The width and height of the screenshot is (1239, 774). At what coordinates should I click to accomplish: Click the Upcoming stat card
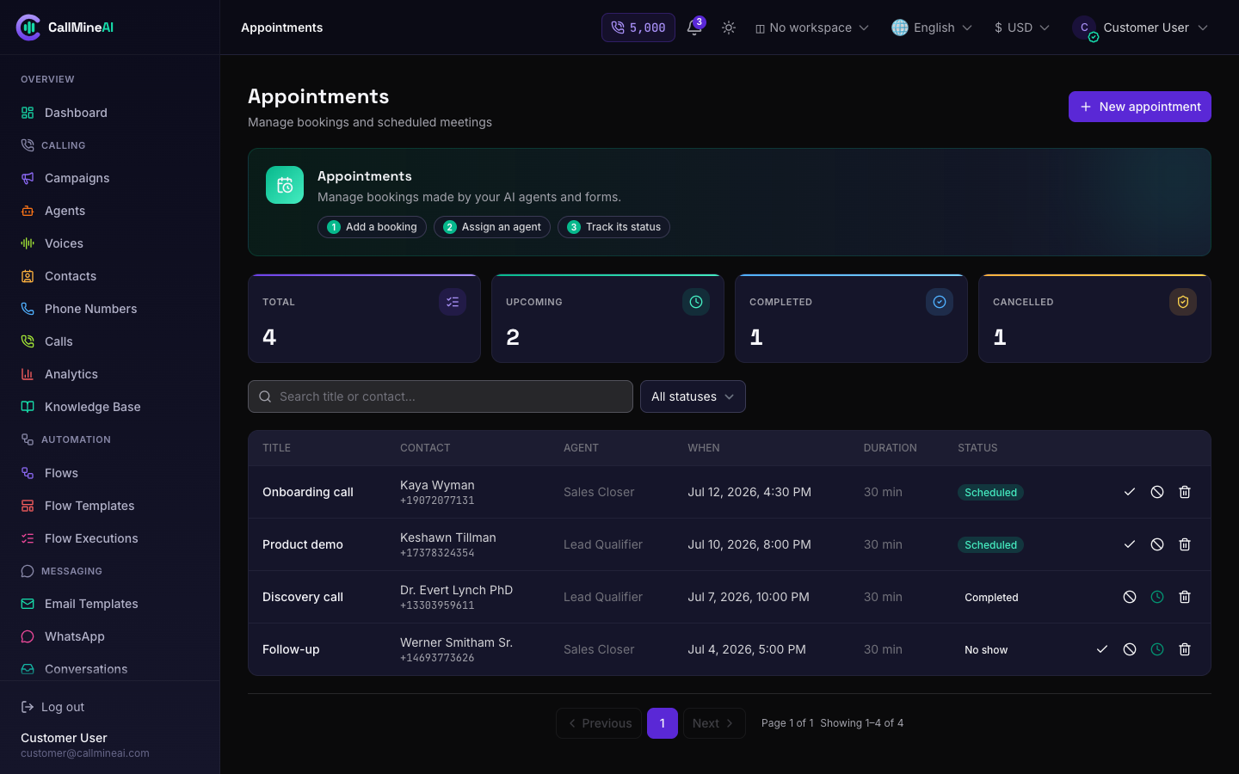tap(607, 318)
